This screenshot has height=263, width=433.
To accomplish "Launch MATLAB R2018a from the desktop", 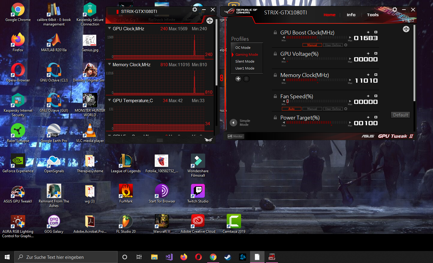I will (x=54, y=43).
